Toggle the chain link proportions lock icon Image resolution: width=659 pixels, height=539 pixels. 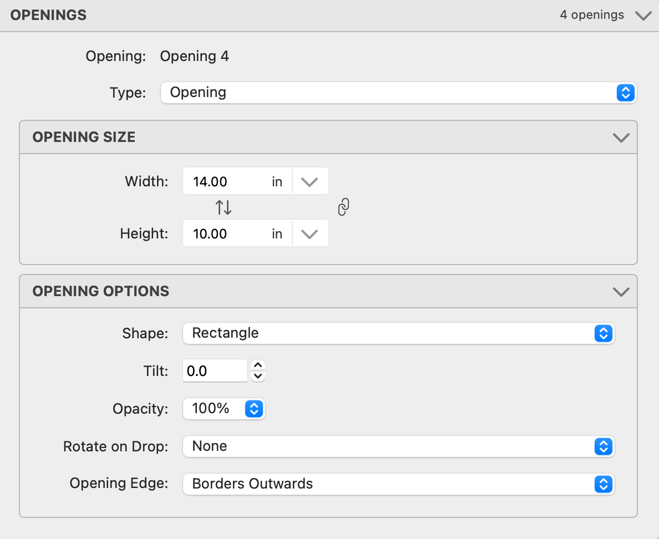[343, 207]
